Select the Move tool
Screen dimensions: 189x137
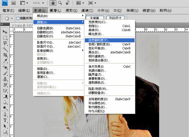[x=5, y=31]
